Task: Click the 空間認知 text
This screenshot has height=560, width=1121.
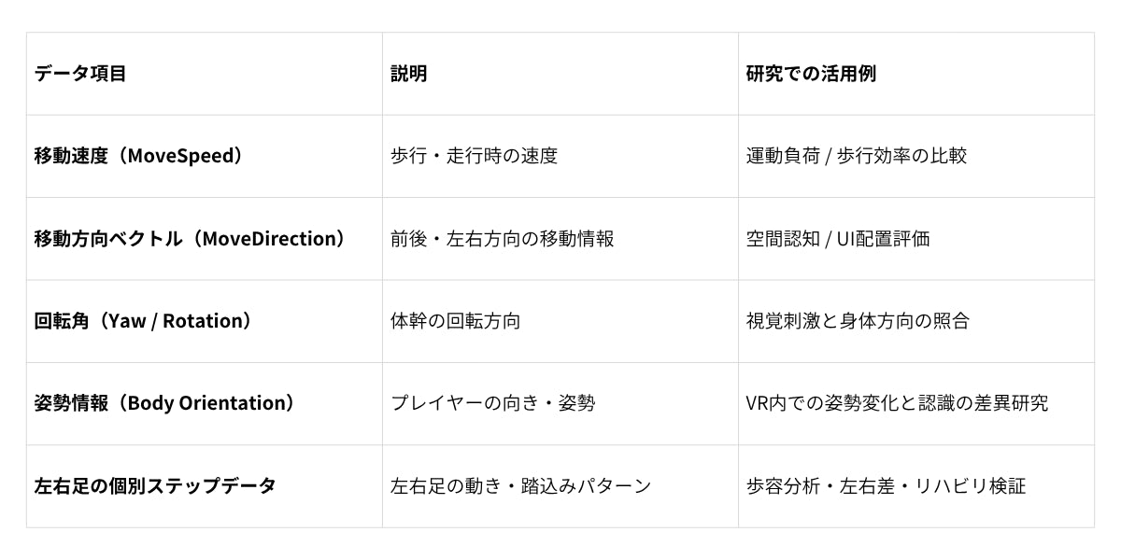Action: [x=783, y=238]
